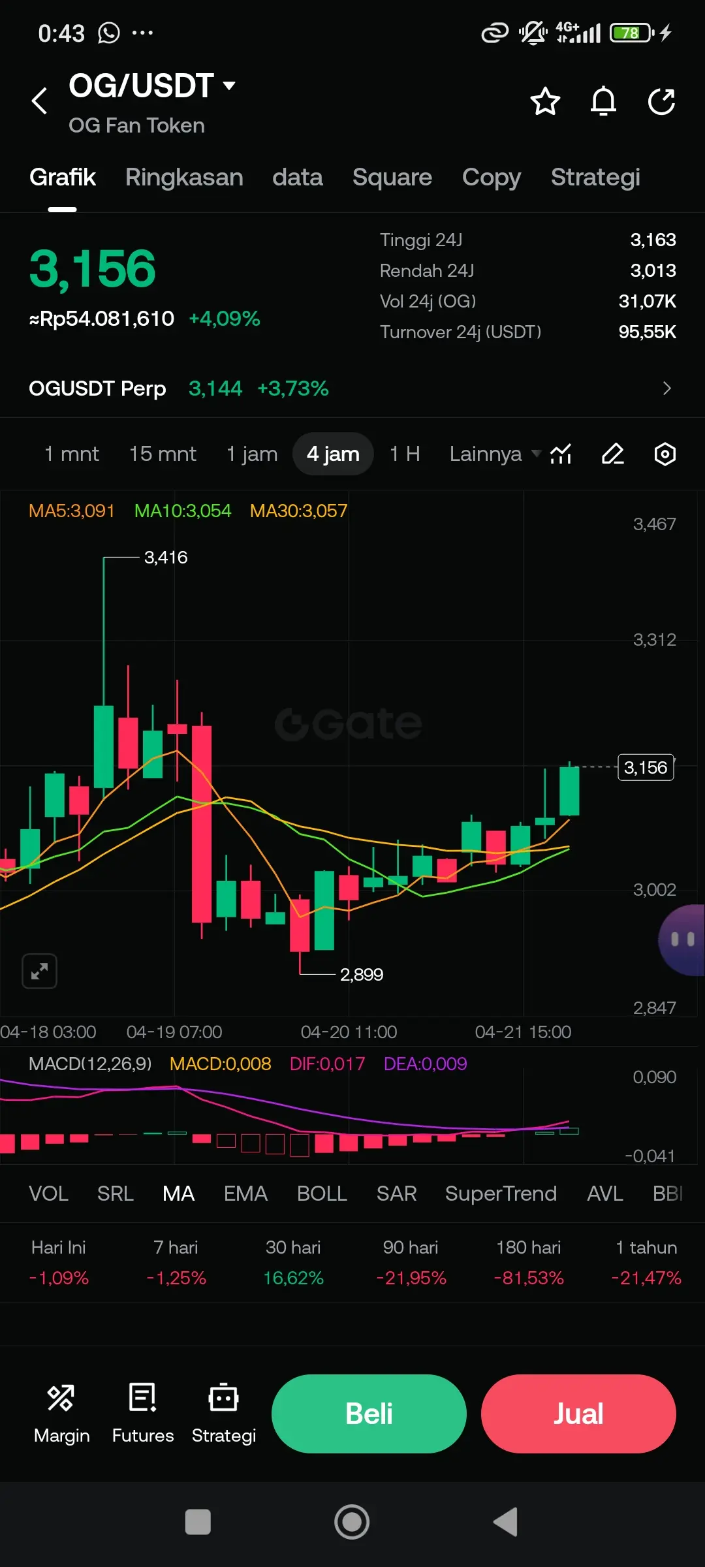
Task: Toggle SuperTrend indicator
Action: pyautogui.click(x=501, y=1194)
